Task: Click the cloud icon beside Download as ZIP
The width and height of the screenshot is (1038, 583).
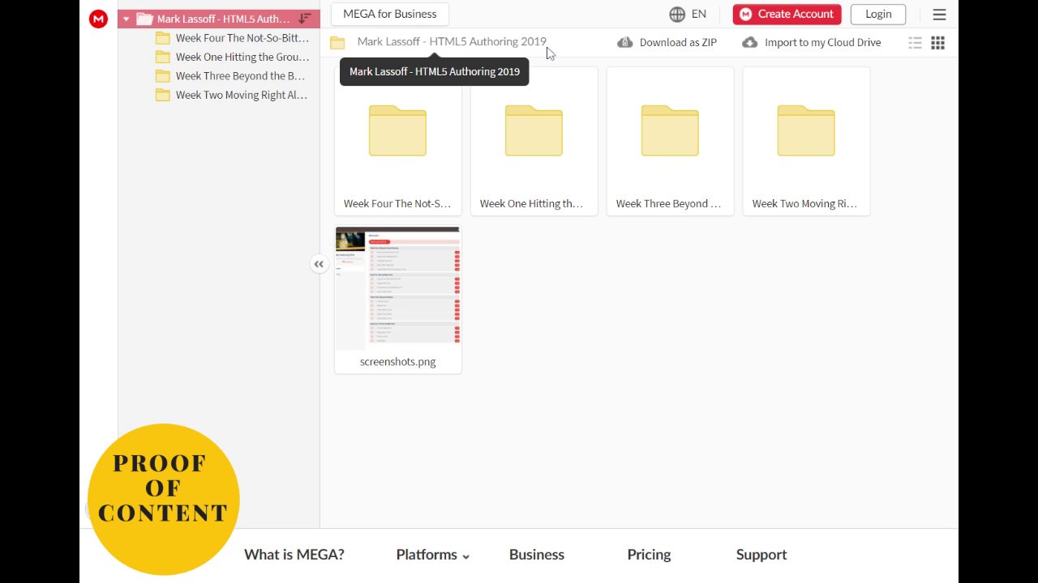Action: 624,42
